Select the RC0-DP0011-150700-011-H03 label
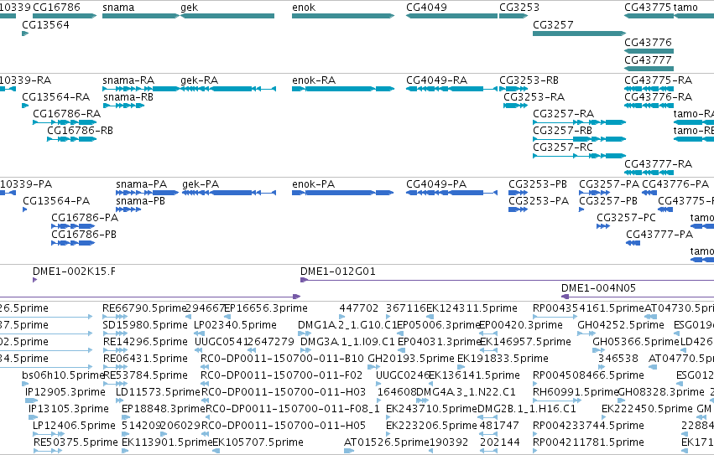This screenshot has width=714, height=455. (x=284, y=392)
